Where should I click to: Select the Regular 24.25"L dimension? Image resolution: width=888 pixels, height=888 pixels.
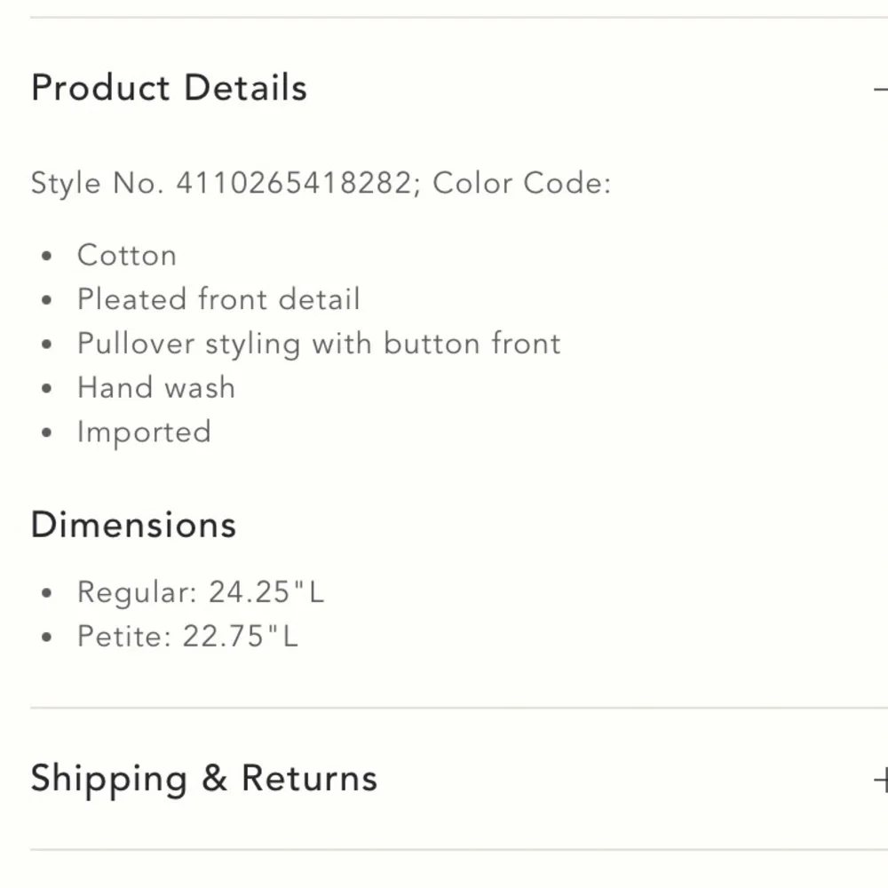(x=201, y=592)
